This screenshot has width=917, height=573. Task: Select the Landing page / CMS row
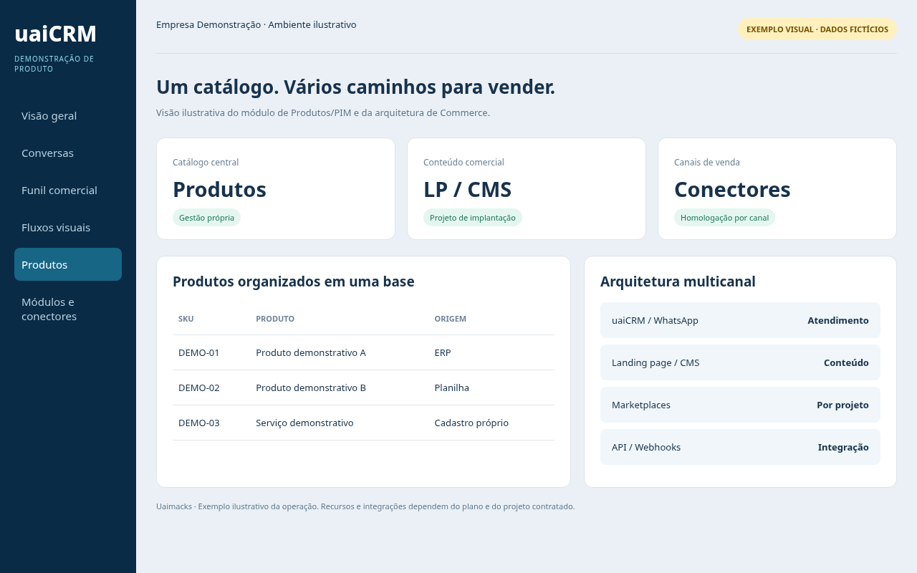(x=740, y=362)
